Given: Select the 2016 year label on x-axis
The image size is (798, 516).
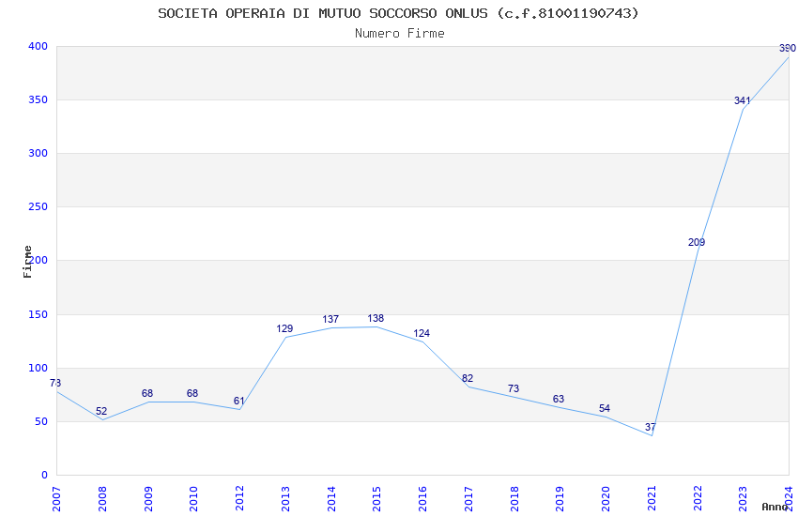Looking at the screenshot, I should (422, 496).
